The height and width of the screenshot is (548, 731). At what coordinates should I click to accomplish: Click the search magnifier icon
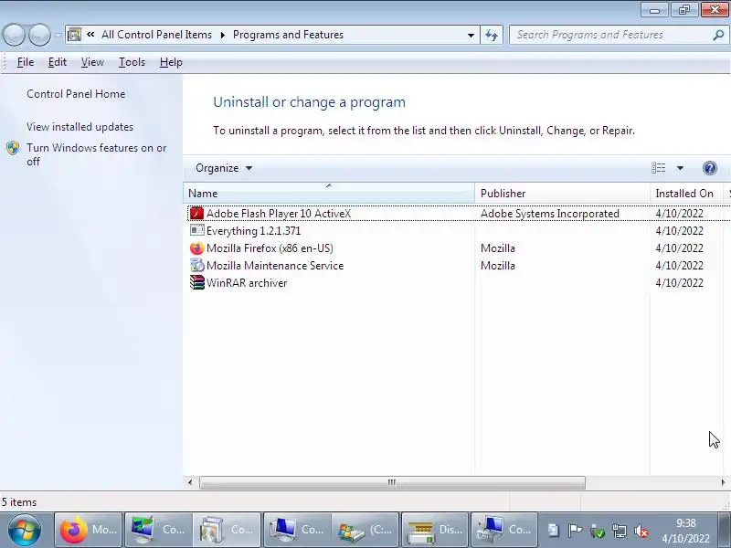tap(718, 35)
